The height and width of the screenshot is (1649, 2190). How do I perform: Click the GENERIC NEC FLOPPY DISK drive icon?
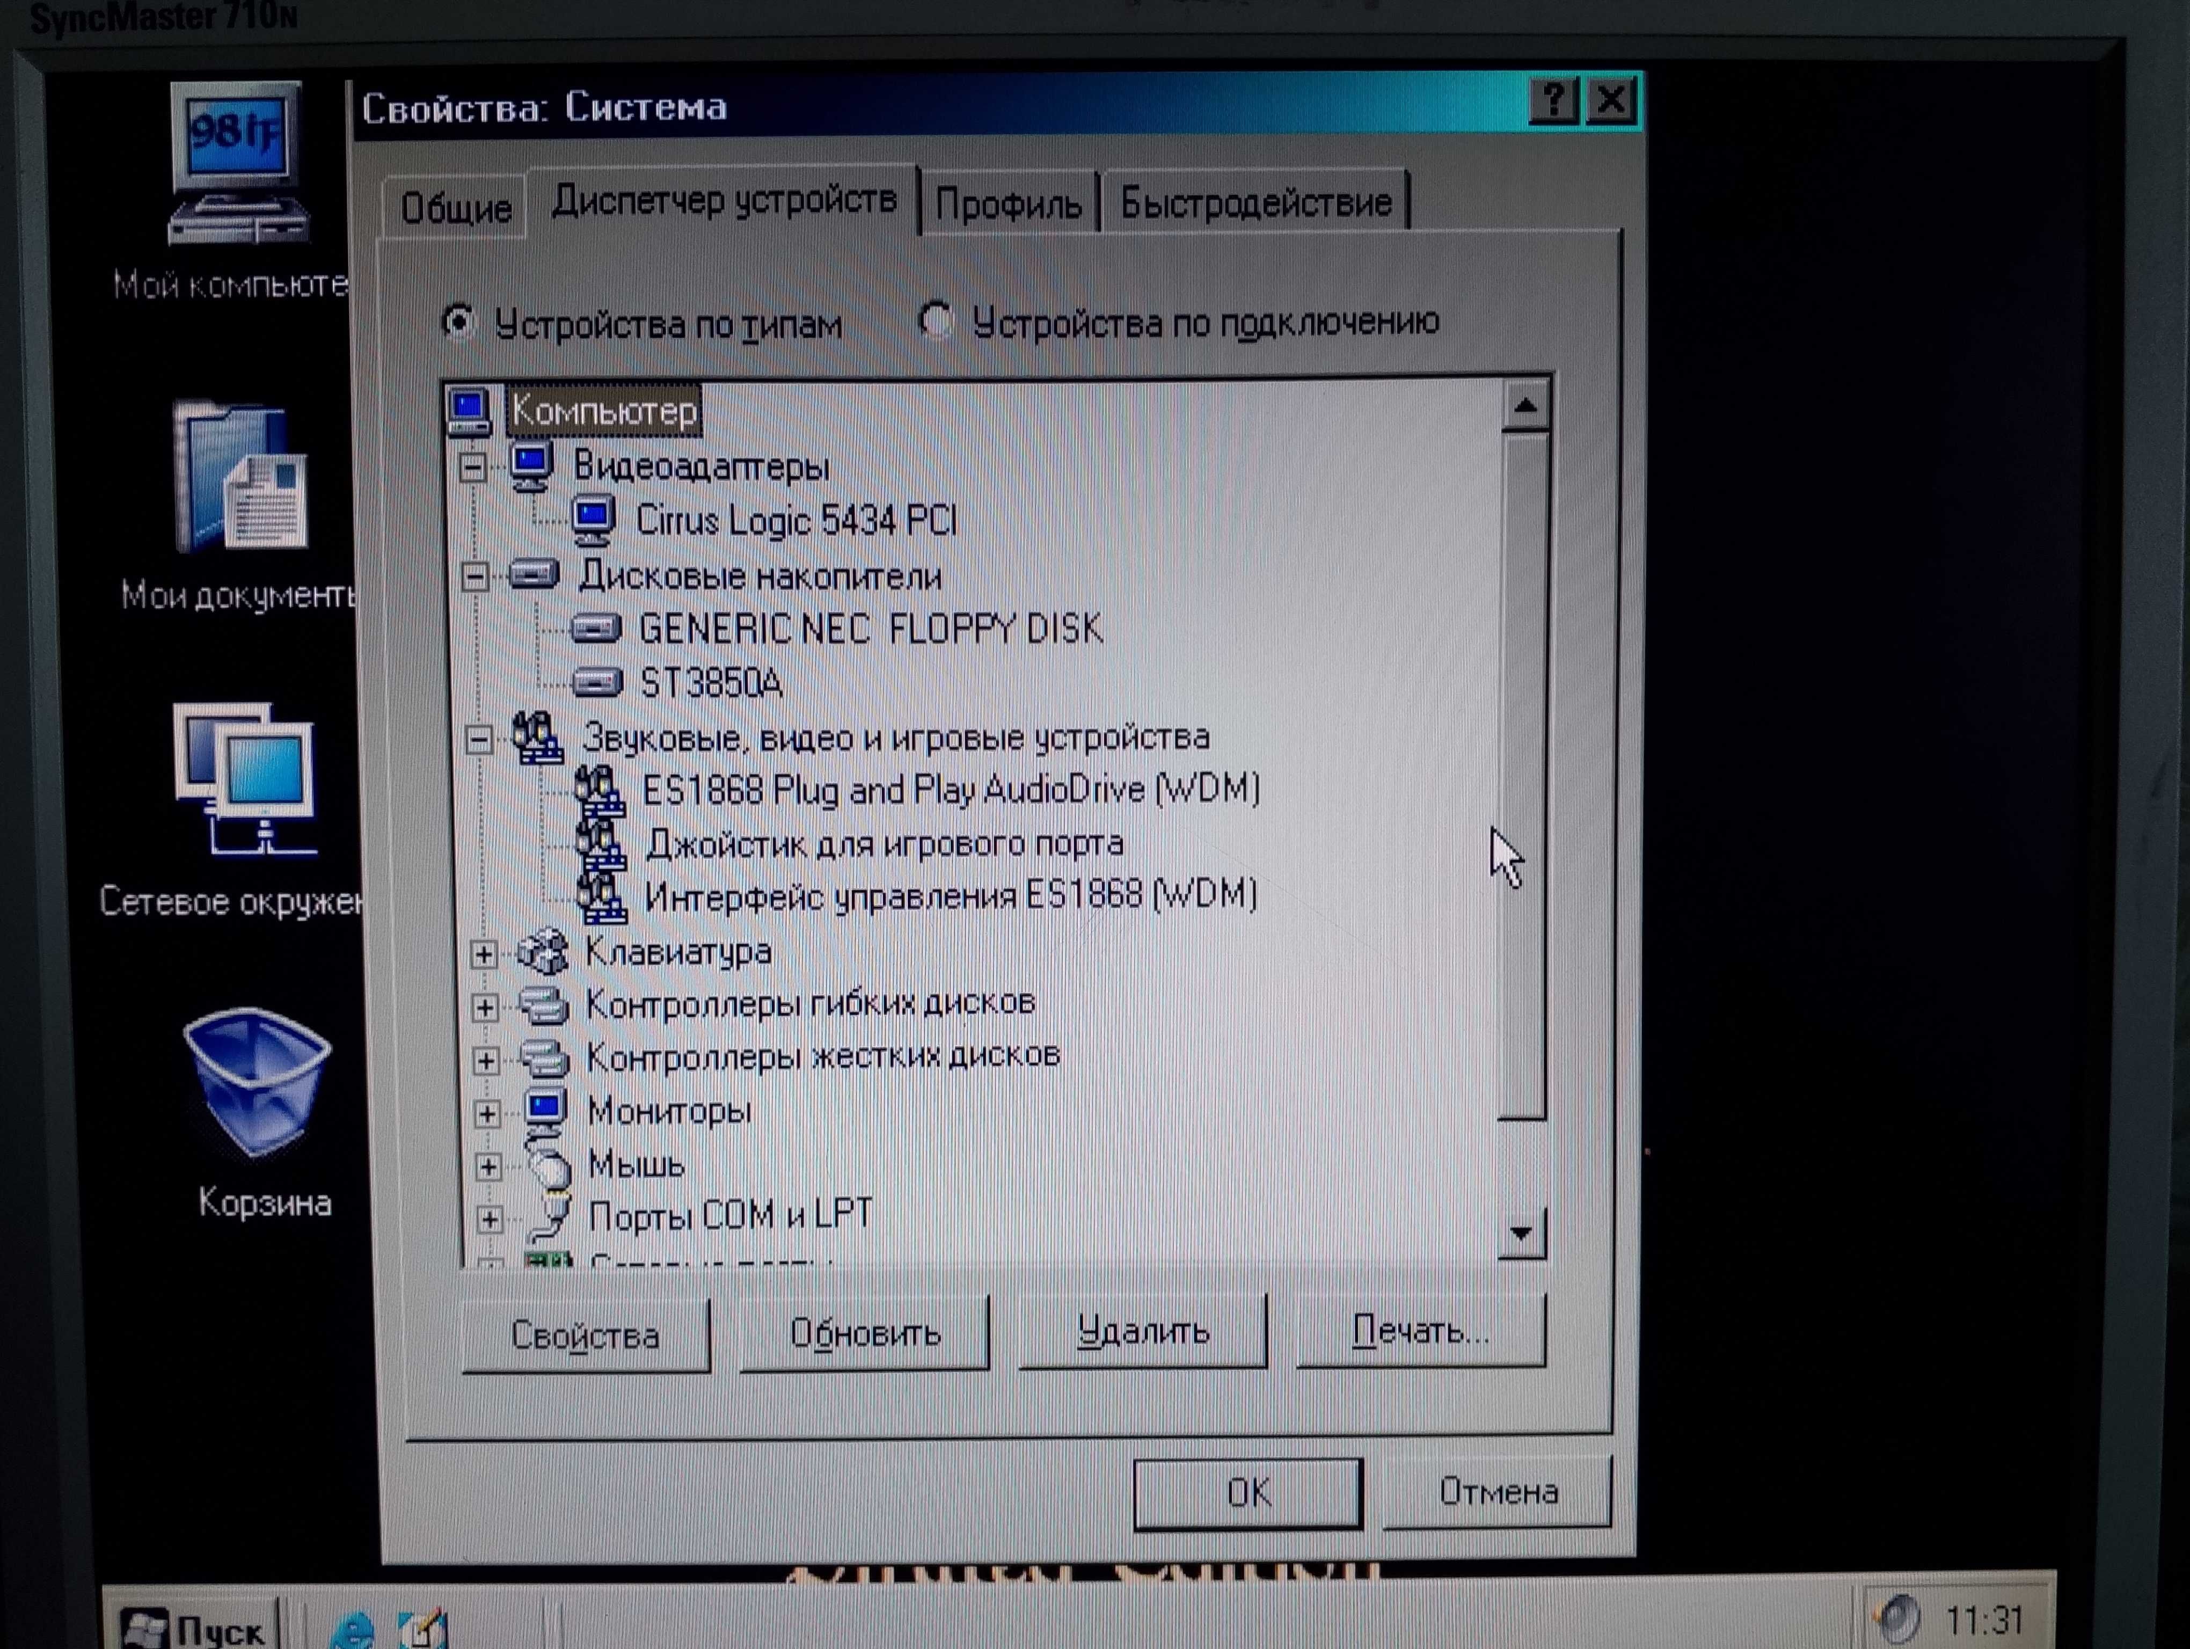[596, 629]
